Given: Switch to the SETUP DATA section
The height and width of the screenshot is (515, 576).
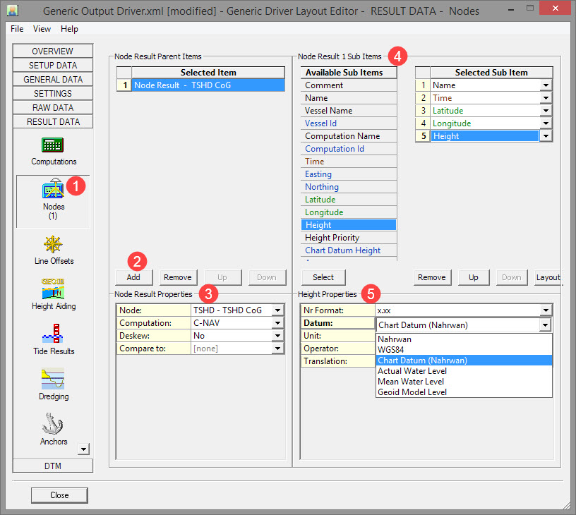Looking at the screenshot, I should 53,66.
